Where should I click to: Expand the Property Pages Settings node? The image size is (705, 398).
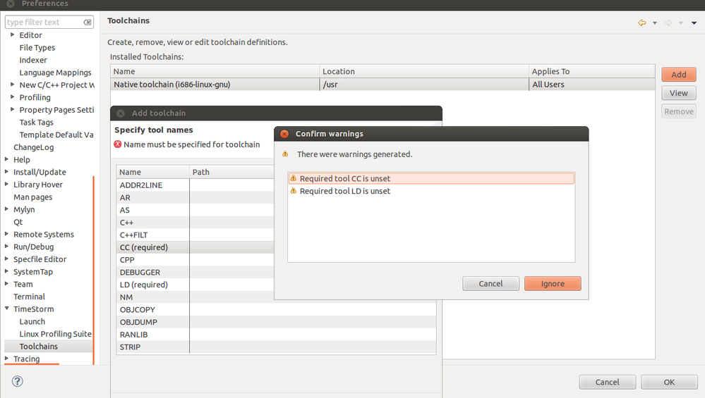coord(13,109)
